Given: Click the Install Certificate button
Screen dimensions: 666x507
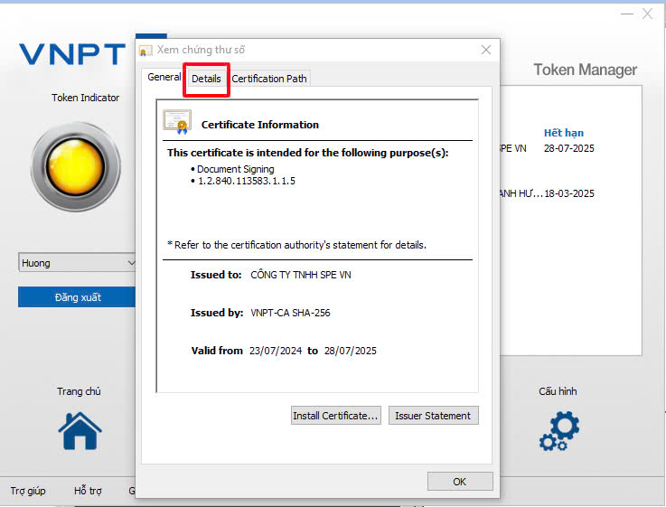Looking at the screenshot, I should click(335, 416).
